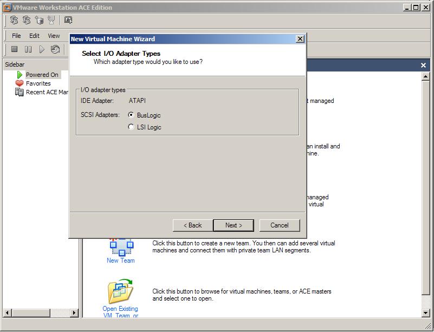The image size is (434, 332).
Task: Click the full-screen view icon in the top toolbar
Action: pos(68,20)
